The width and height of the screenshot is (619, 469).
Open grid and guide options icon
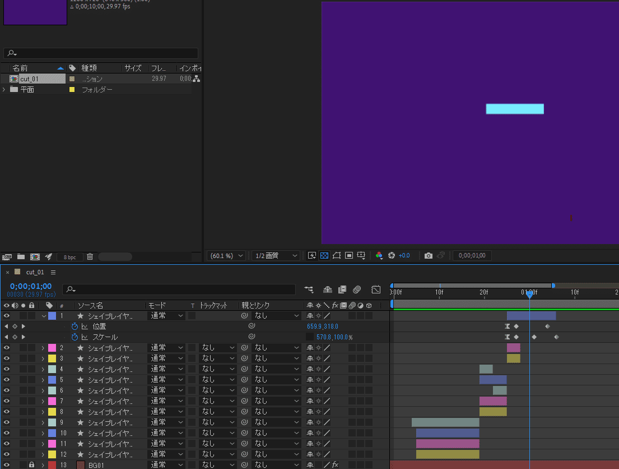(x=361, y=255)
